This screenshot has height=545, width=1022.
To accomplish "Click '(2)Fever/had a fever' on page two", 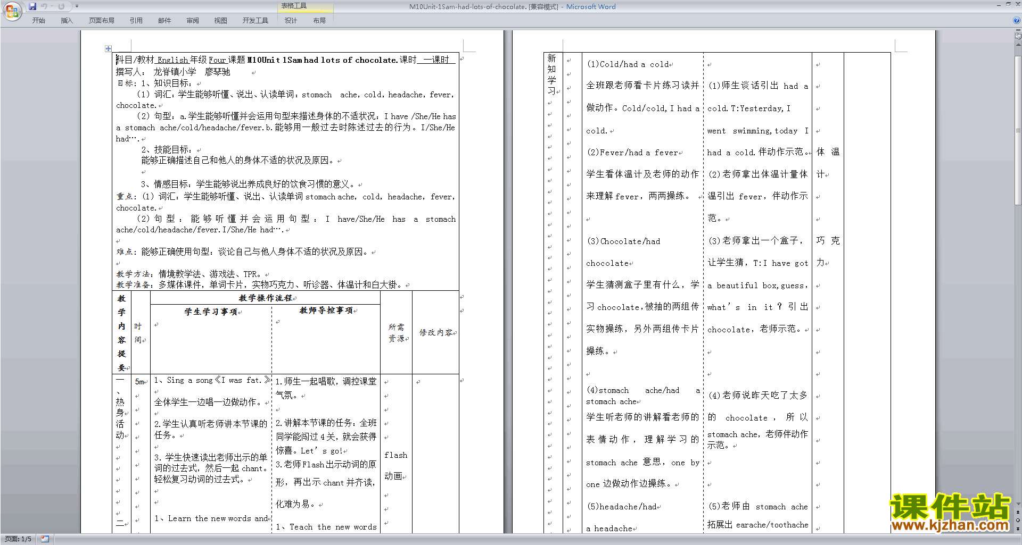I will [x=632, y=153].
